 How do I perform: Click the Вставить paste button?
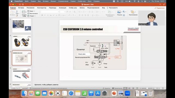point(13,13)
